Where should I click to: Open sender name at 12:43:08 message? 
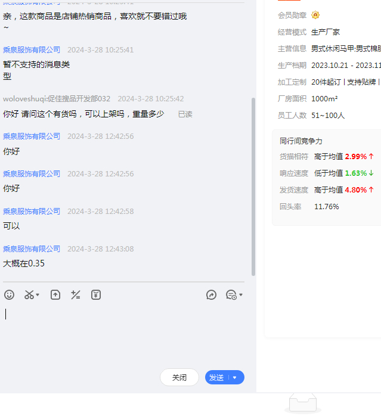pos(32,249)
